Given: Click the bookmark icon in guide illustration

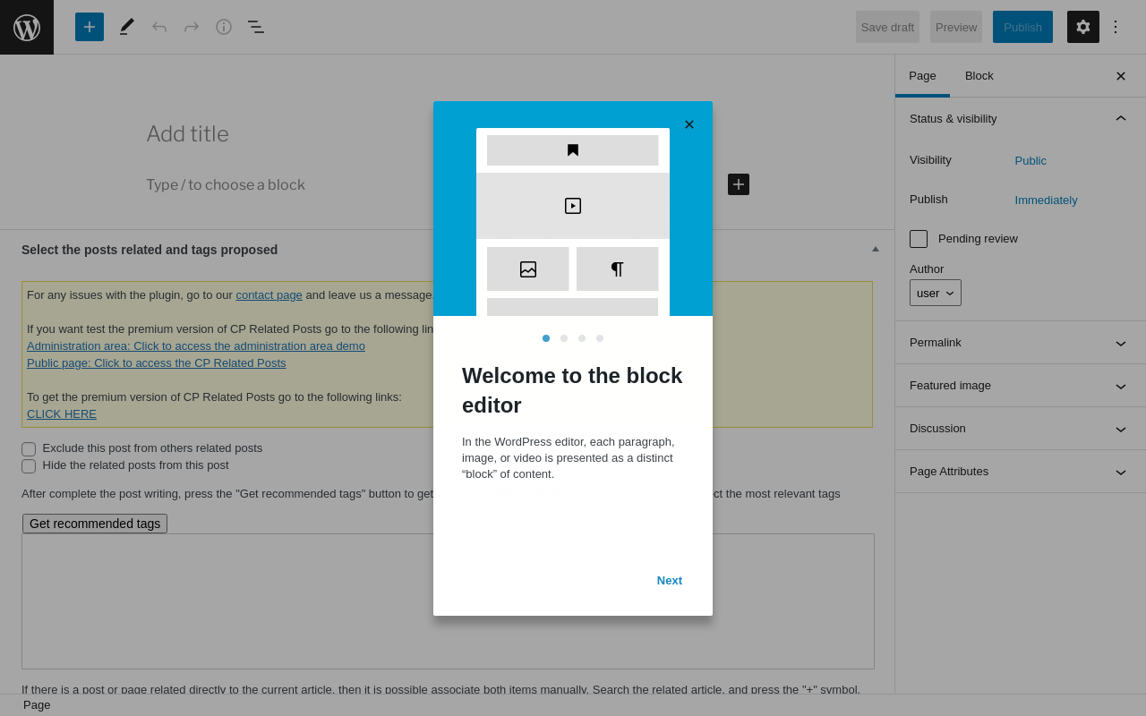Looking at the screenshot, I should [573, 150].
